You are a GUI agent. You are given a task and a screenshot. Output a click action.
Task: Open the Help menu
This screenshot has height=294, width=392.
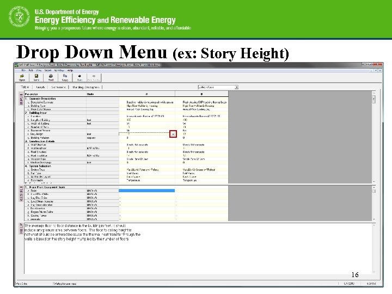70,70
